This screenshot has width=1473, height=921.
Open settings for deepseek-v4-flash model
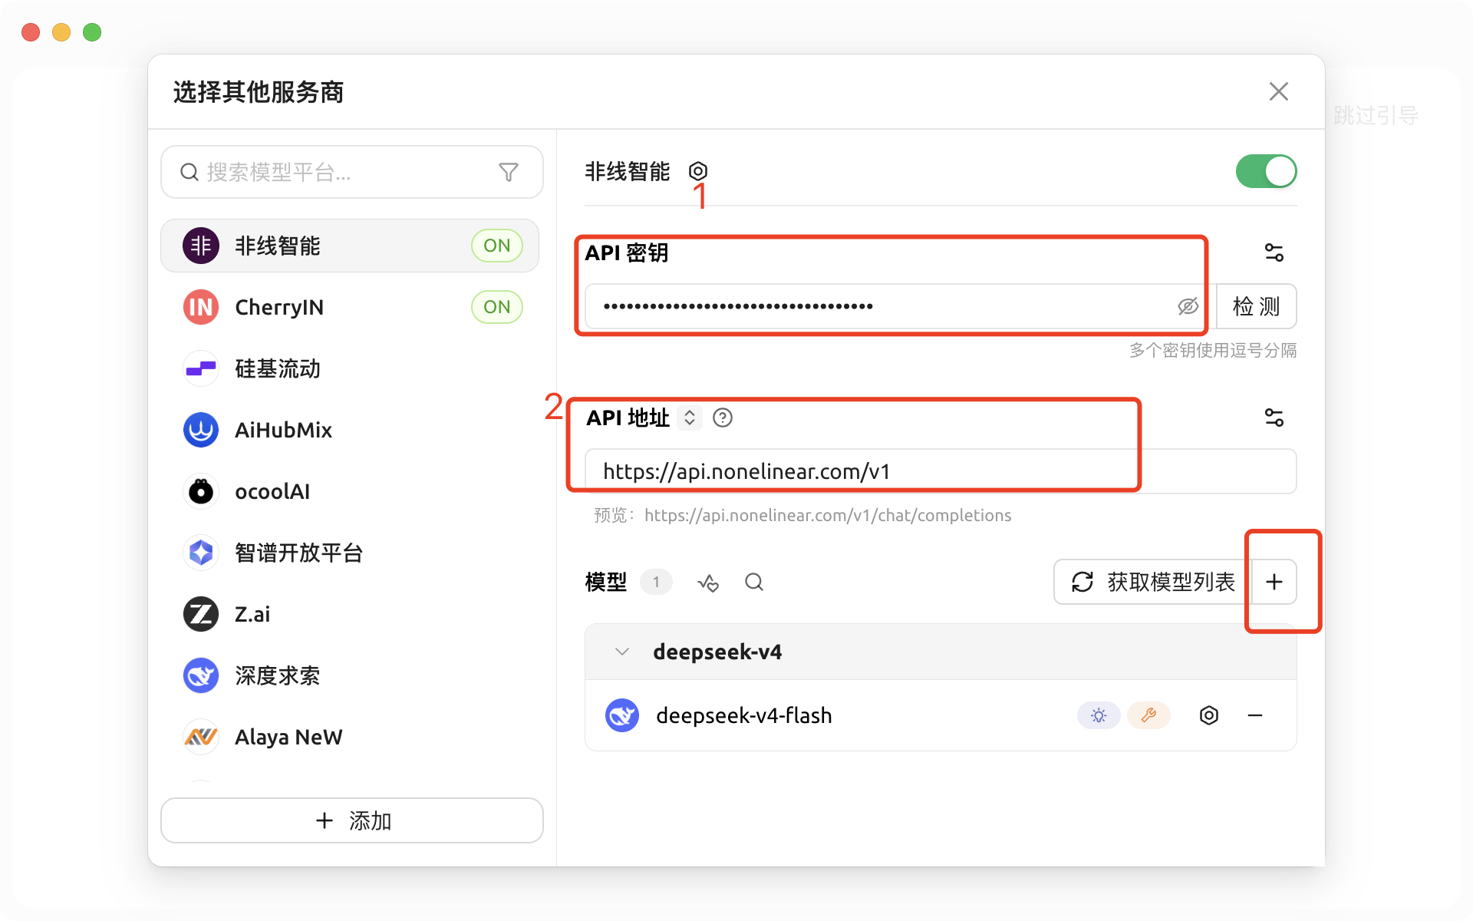(1209, 715)
